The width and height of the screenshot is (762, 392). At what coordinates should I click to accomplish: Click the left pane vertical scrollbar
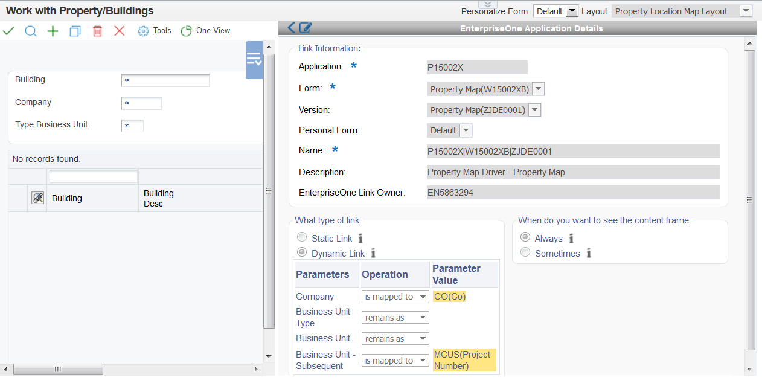pos(270,190)
